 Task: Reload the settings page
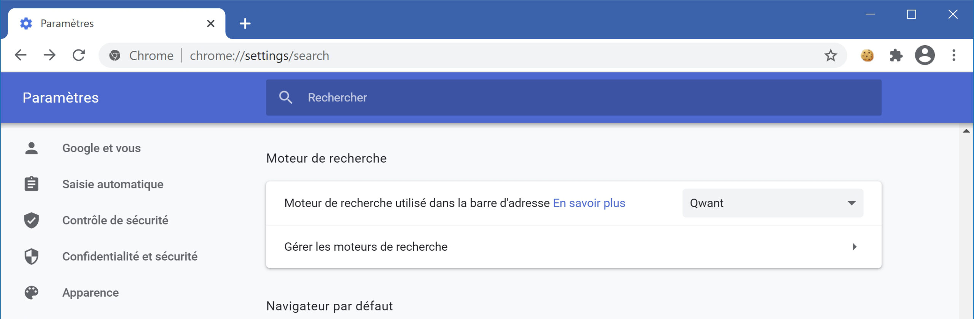tap(79, 55)
